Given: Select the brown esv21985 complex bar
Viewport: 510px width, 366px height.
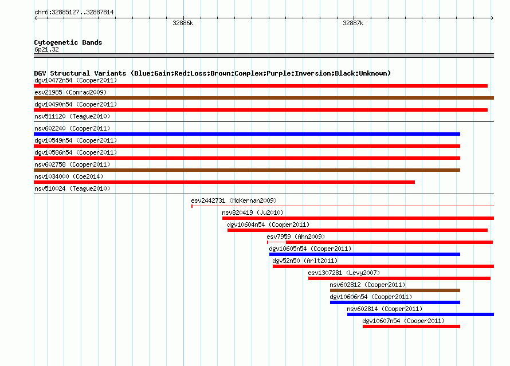Looking at the screenshot, I should point(264,98).
